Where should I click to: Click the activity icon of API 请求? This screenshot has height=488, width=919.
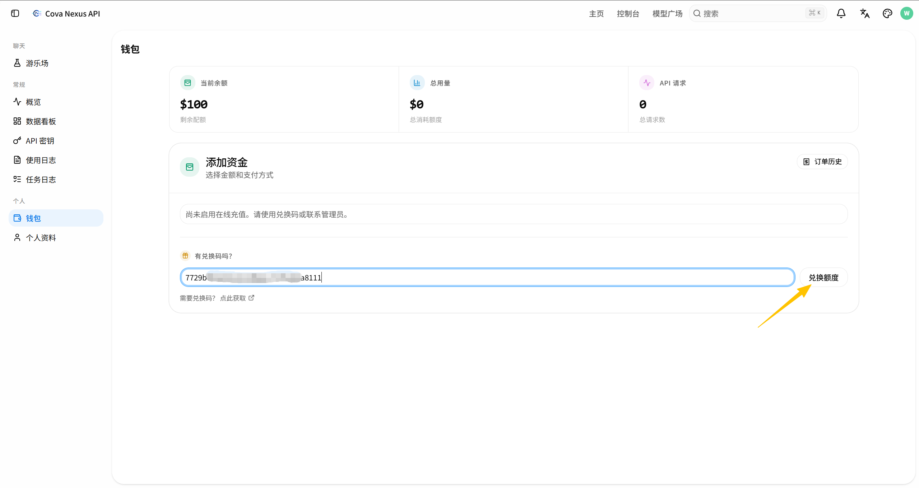click(647, 83)
